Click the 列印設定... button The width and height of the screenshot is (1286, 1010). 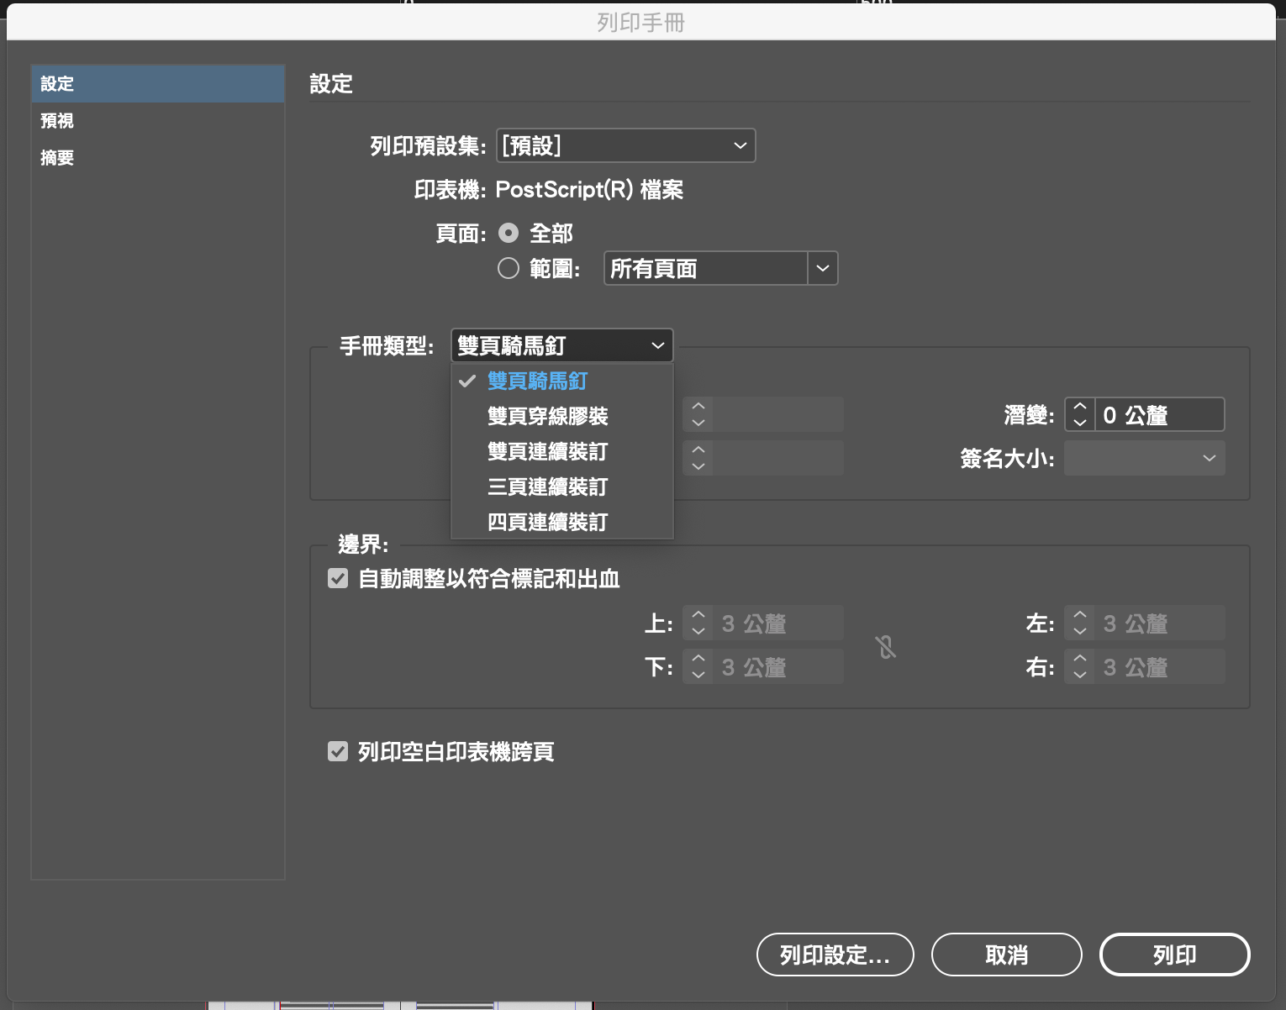coord(835,955)
